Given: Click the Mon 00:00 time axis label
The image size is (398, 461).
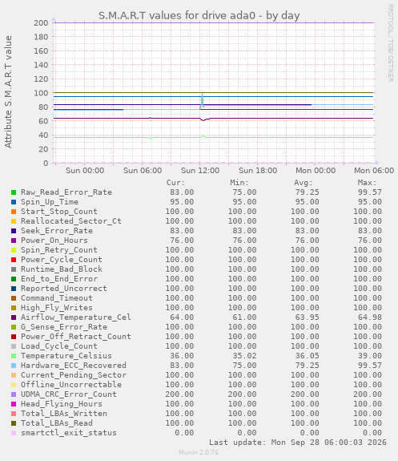Looking at the screenshot, I should [316, 171].
